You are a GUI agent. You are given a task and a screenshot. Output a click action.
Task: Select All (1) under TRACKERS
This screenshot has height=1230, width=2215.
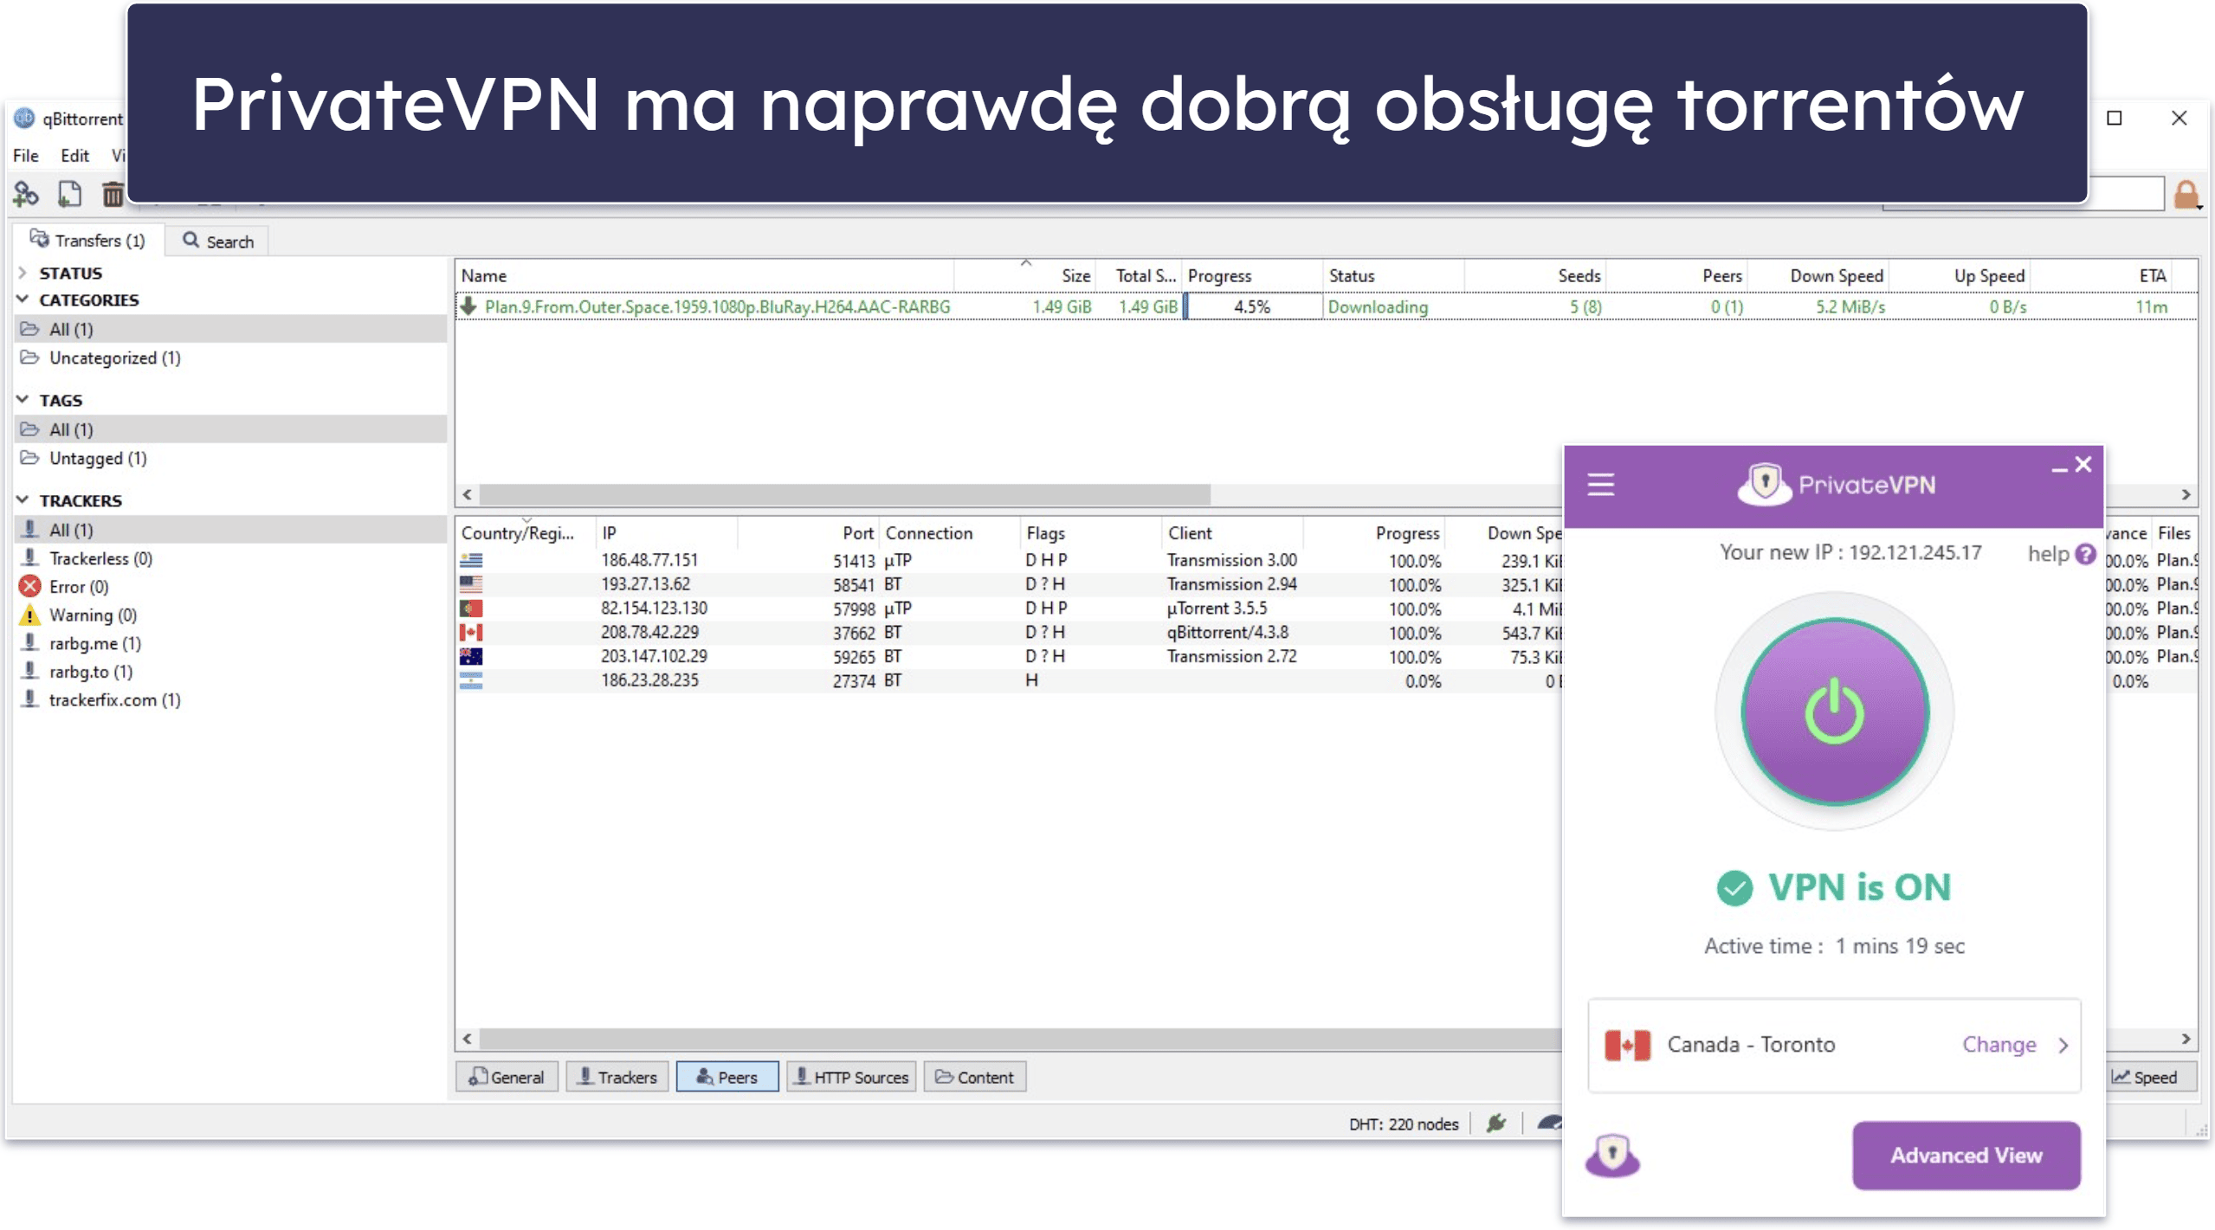[231, 530]
